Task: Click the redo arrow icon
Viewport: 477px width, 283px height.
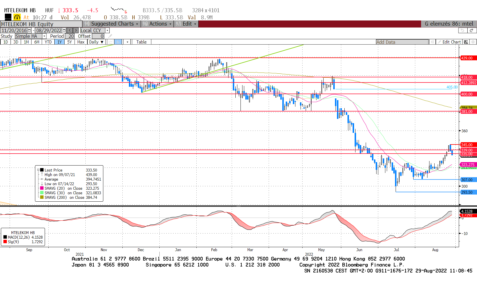Action: tap(471, 30)
